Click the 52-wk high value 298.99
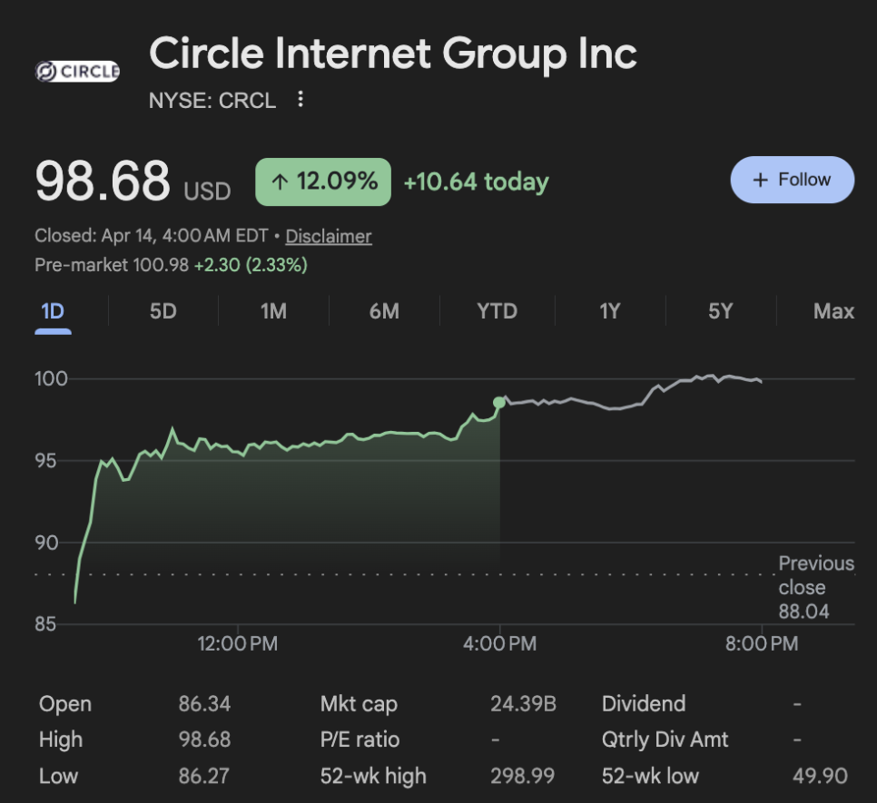This screenshot has width=877, height=803. tap(523, 777)
